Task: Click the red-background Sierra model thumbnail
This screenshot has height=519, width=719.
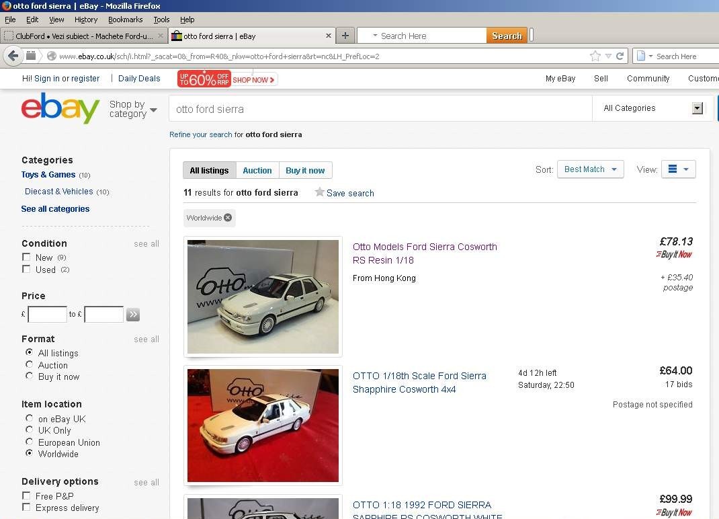Action: pos(263,426)
